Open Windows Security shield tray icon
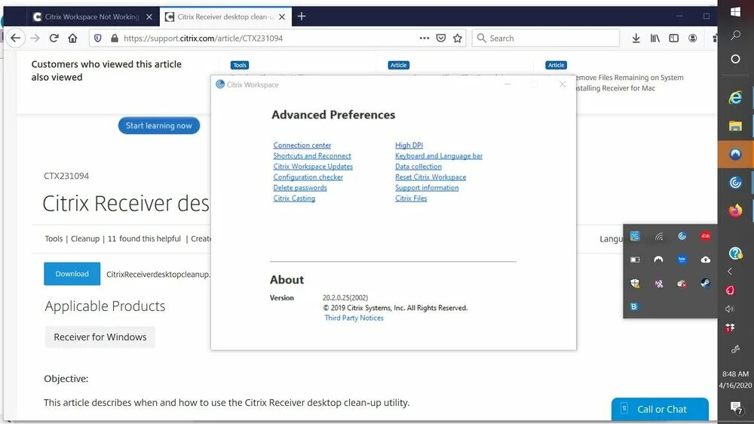Screen dimensions: 754x424 [635, 283]
